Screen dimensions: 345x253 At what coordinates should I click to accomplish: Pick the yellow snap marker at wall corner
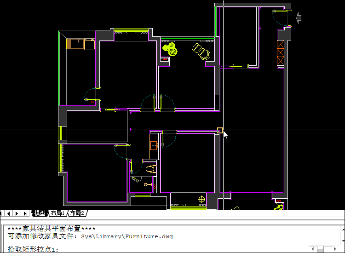(x=220, y=131)
